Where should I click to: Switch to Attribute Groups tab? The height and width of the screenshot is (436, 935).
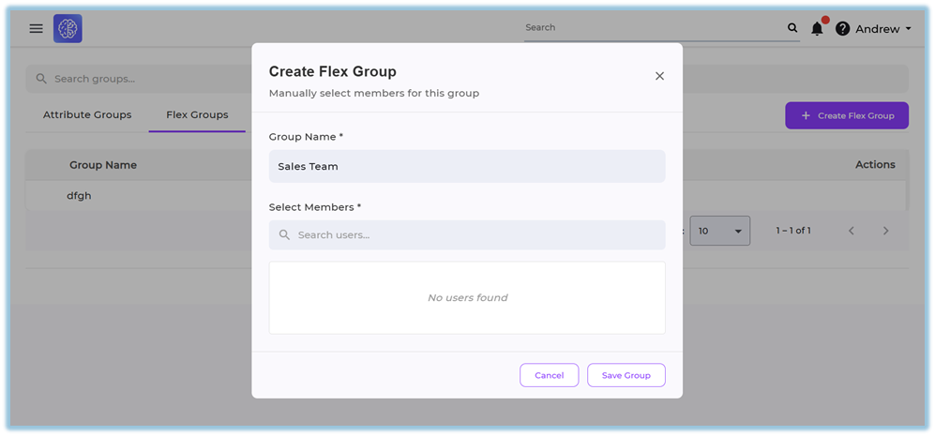click(87, 115)
